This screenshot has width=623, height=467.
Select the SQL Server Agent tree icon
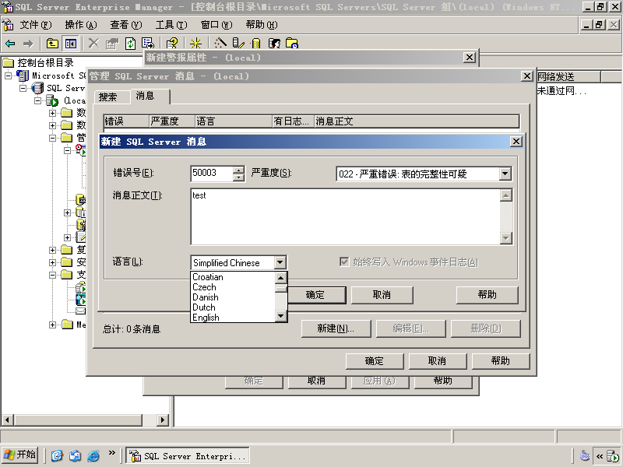click(81, 149)
